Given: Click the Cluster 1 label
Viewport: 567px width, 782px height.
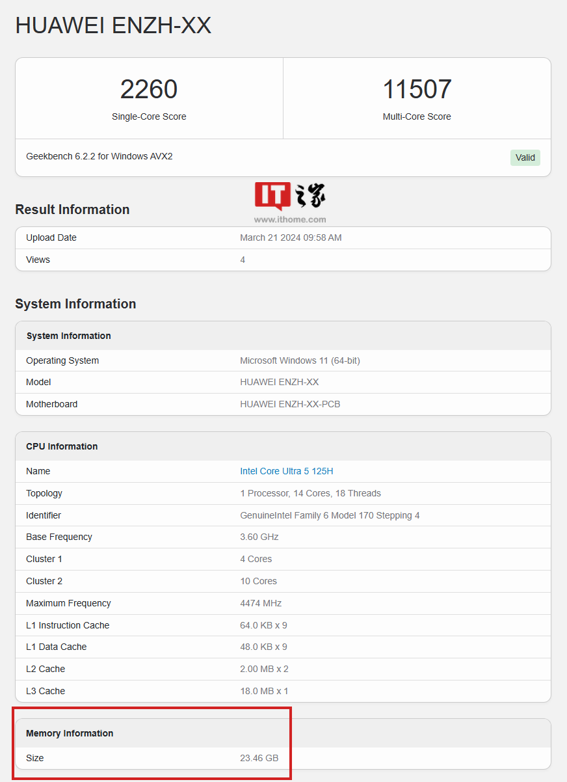Looking at the screenshot, I should 44,559.
